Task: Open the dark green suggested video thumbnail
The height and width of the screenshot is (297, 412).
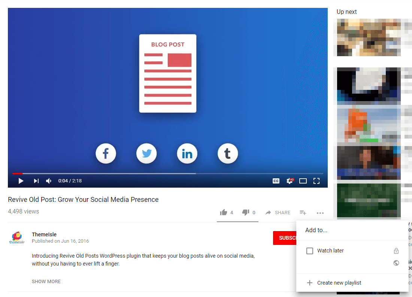Action: (369, 201)
